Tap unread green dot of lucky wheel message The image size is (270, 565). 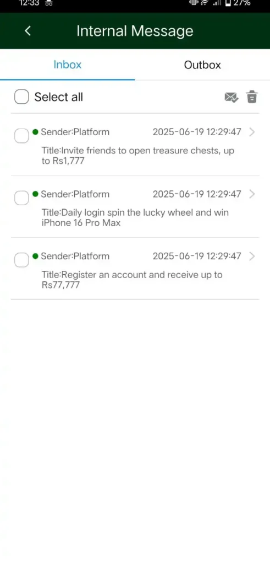[35, 194]
